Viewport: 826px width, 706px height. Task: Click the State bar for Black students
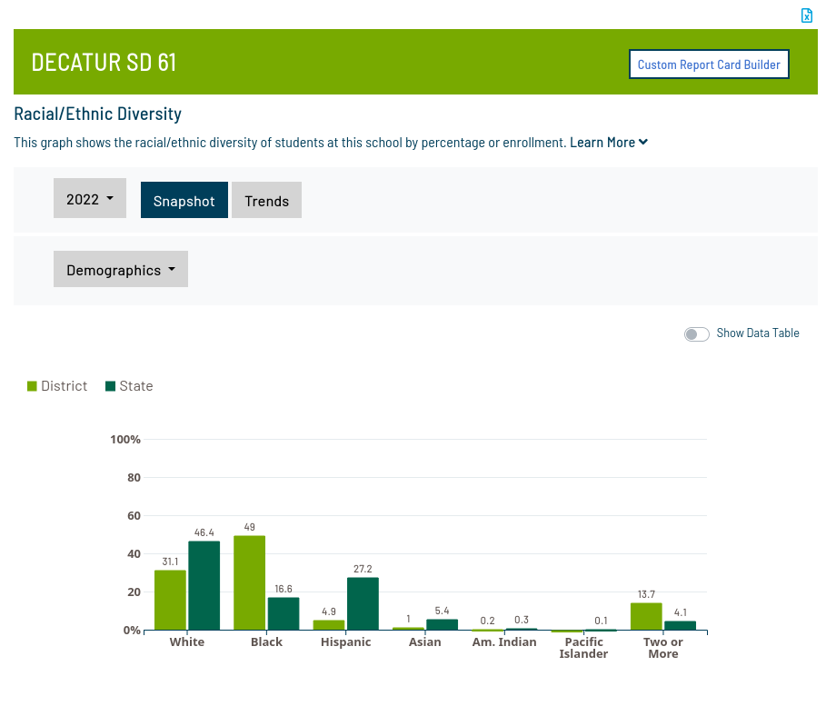tap(284, 613)
